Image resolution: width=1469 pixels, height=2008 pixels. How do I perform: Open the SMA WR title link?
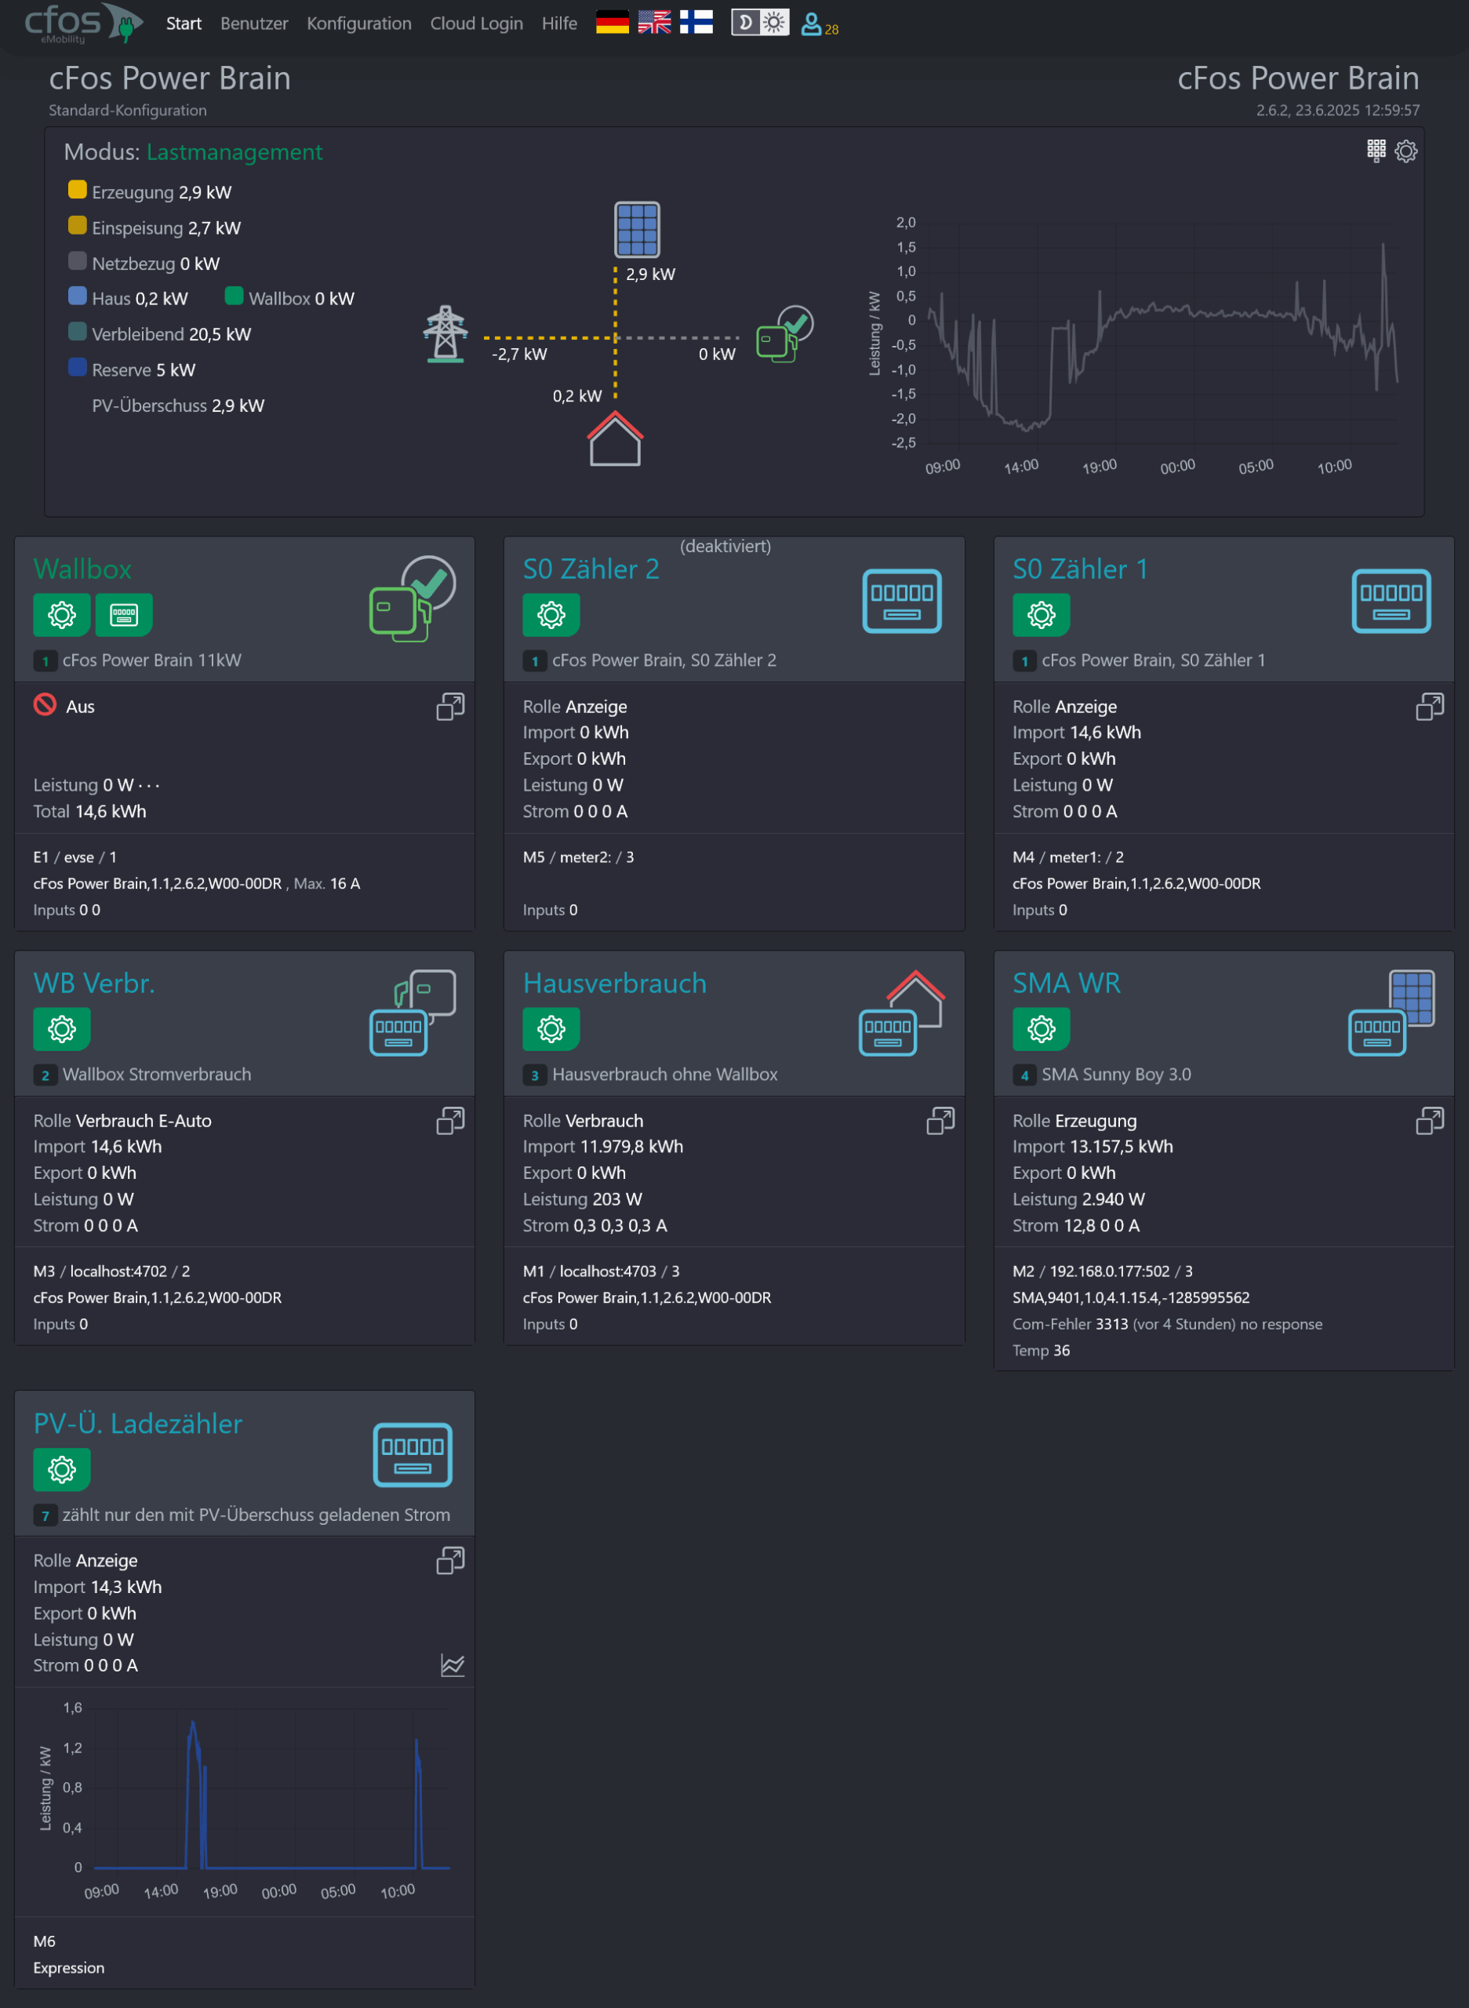pos(1066,984)
